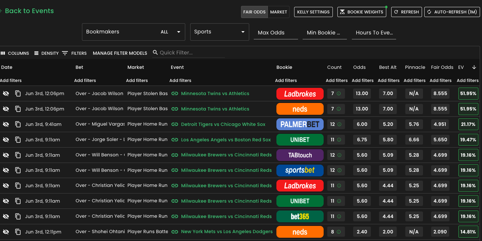Screen dimensions: 482x241
Task: Focus the Min Bookie field
Action: click(x=325, y=32)
